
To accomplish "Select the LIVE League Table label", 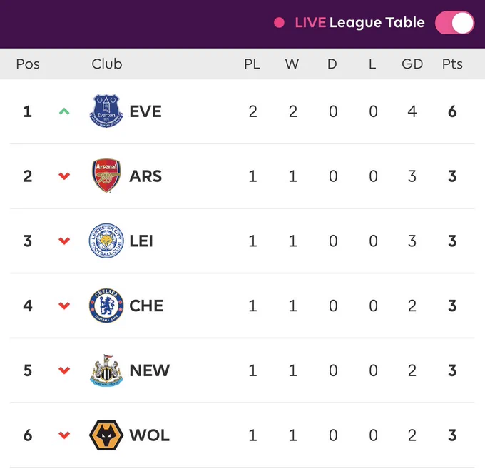I will (x=359, y=23).
